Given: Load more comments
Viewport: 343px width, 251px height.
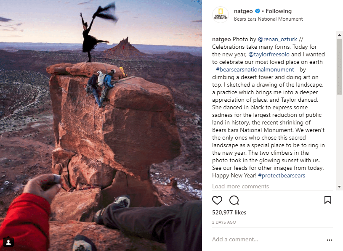Looking at the screenshot, I should 240,186.
